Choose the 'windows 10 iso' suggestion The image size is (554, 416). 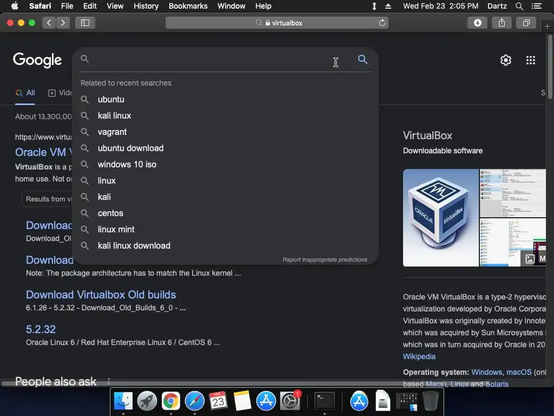(226, 165)
